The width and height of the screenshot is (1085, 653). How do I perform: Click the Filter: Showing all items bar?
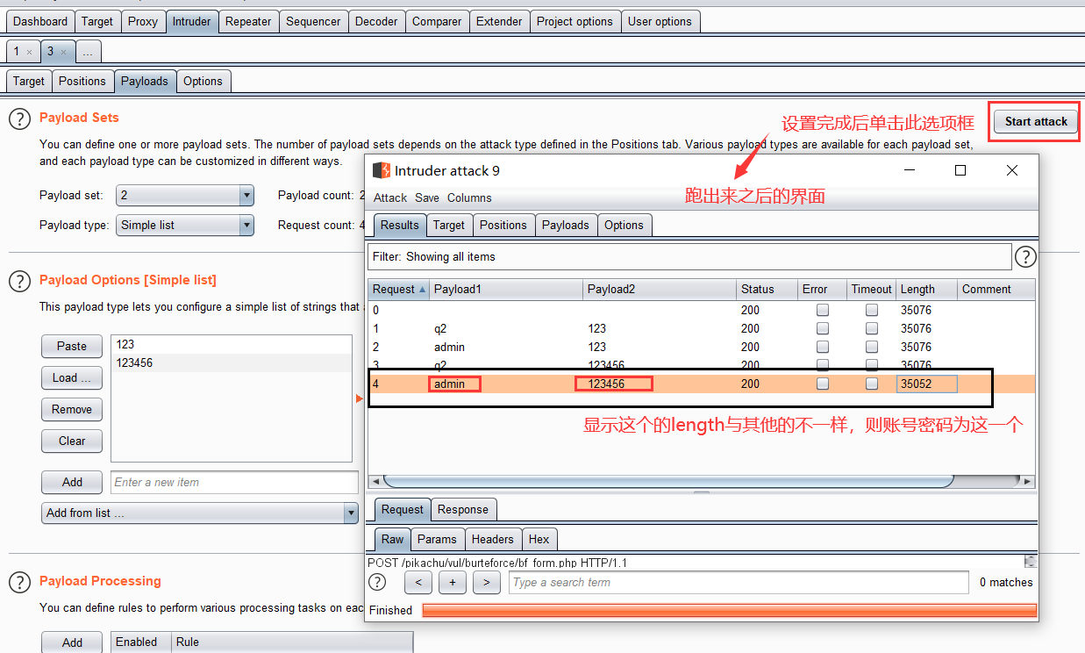(689, 257)
